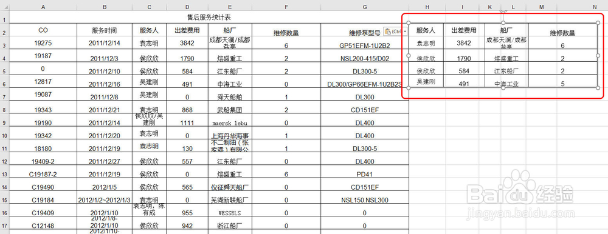Select cell with CO number 19087
The height and width of the screenshot is (234, 608).
[x=43, y=95]
